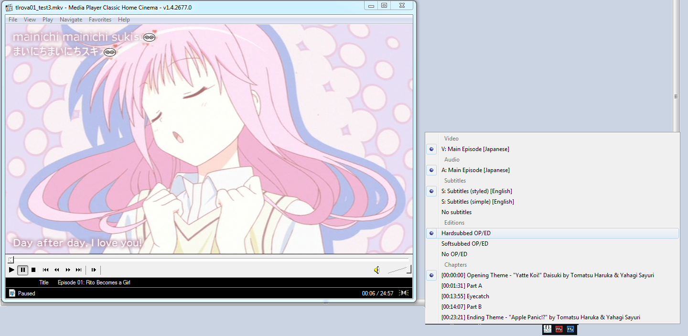Image resolution: width=688 pixels, height=336 pixels.
Task: Minimize the Media Player Classic window
Action: coord(371,6)
